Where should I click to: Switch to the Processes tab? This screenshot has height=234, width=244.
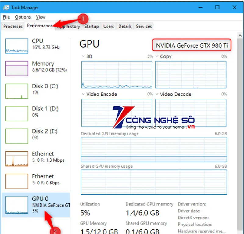(13, 27)
